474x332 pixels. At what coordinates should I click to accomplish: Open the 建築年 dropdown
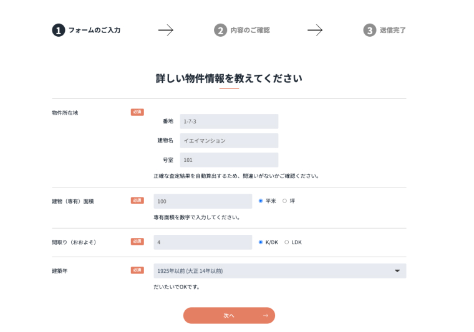279,271
